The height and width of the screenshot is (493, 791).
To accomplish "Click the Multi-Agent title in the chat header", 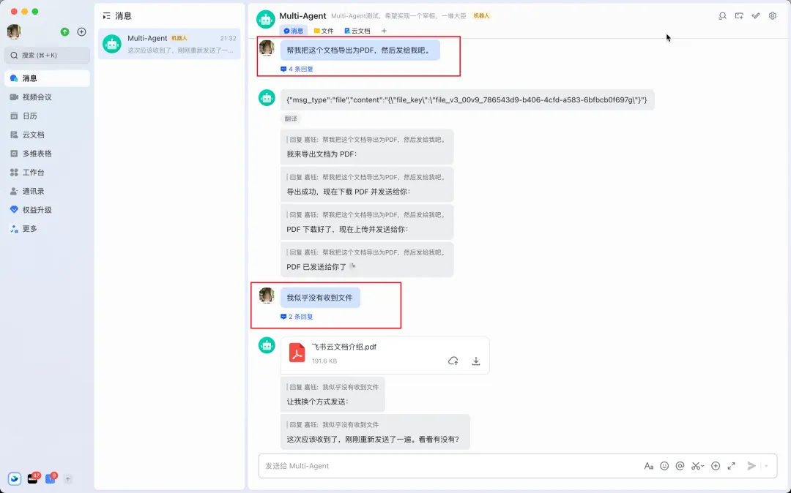I will (302, 16).
